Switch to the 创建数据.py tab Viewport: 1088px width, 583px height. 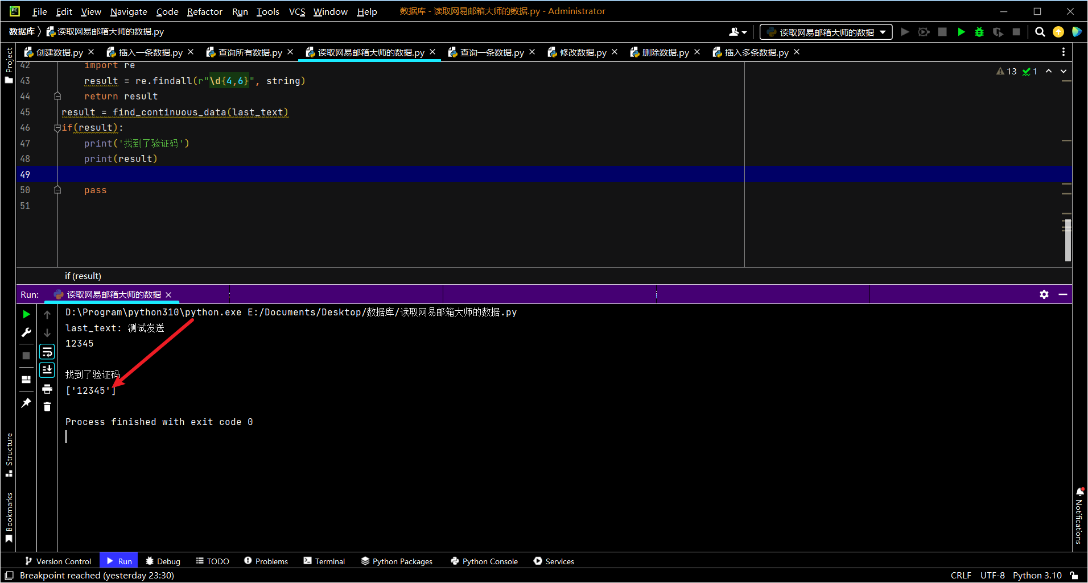click(59, 52)
